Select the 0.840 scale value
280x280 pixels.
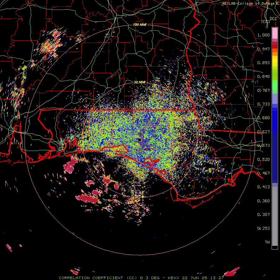click(x=264, y=77)
